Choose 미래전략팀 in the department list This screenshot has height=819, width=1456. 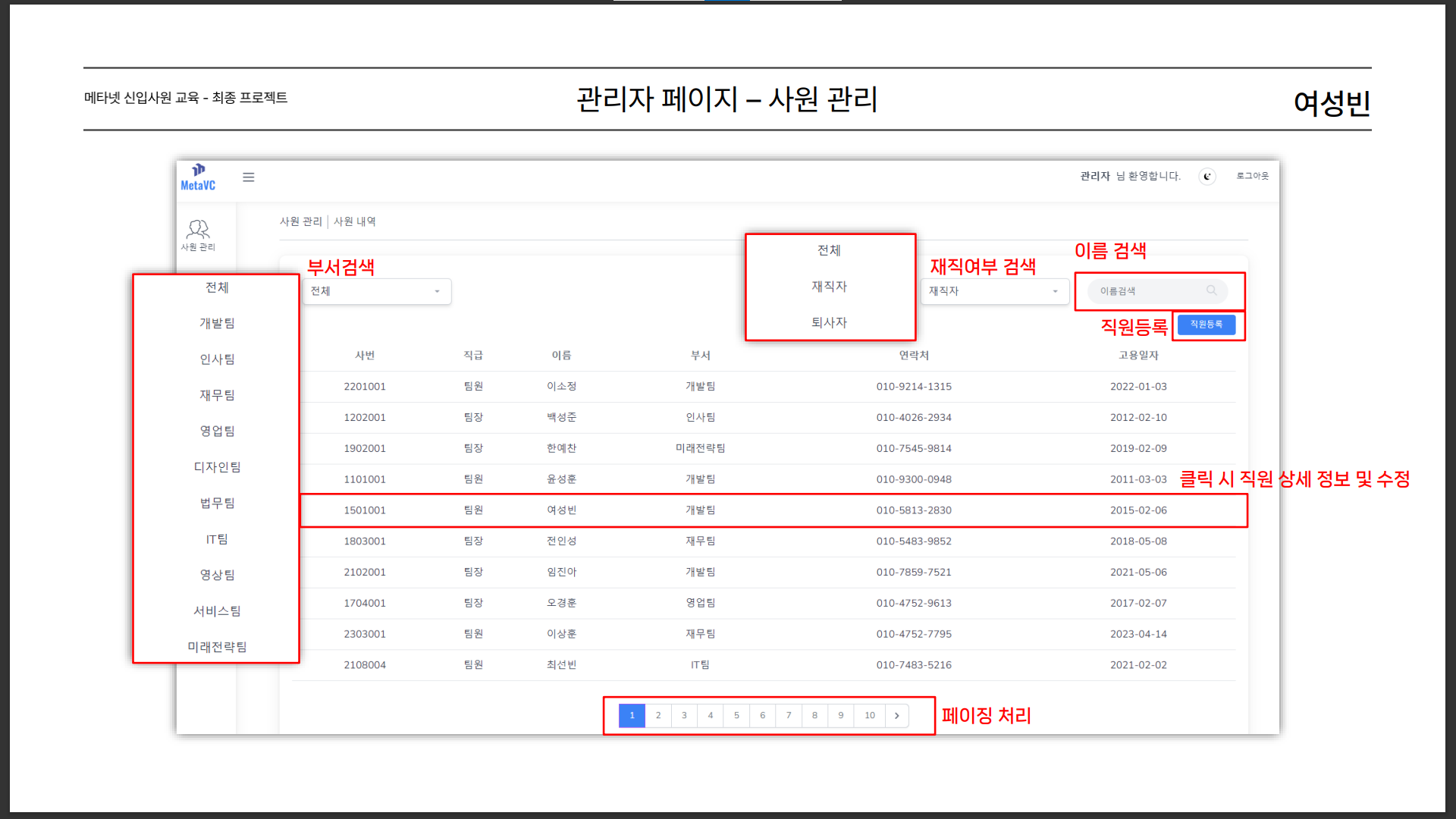click(x=217, y=647)
